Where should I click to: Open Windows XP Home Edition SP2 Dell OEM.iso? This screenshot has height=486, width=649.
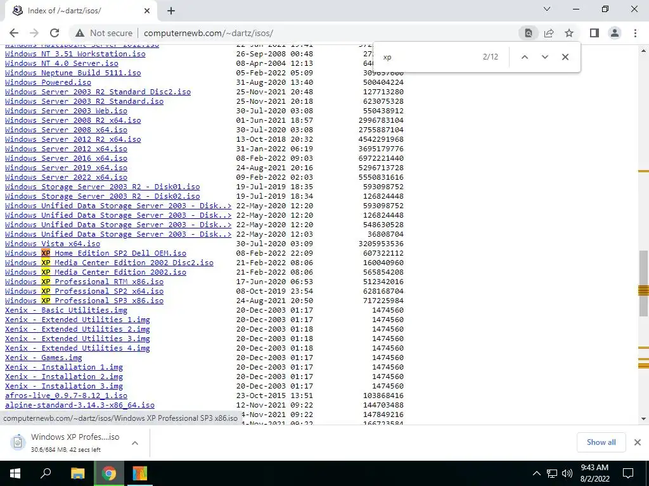pyautogui.click(x=96, y=253)
